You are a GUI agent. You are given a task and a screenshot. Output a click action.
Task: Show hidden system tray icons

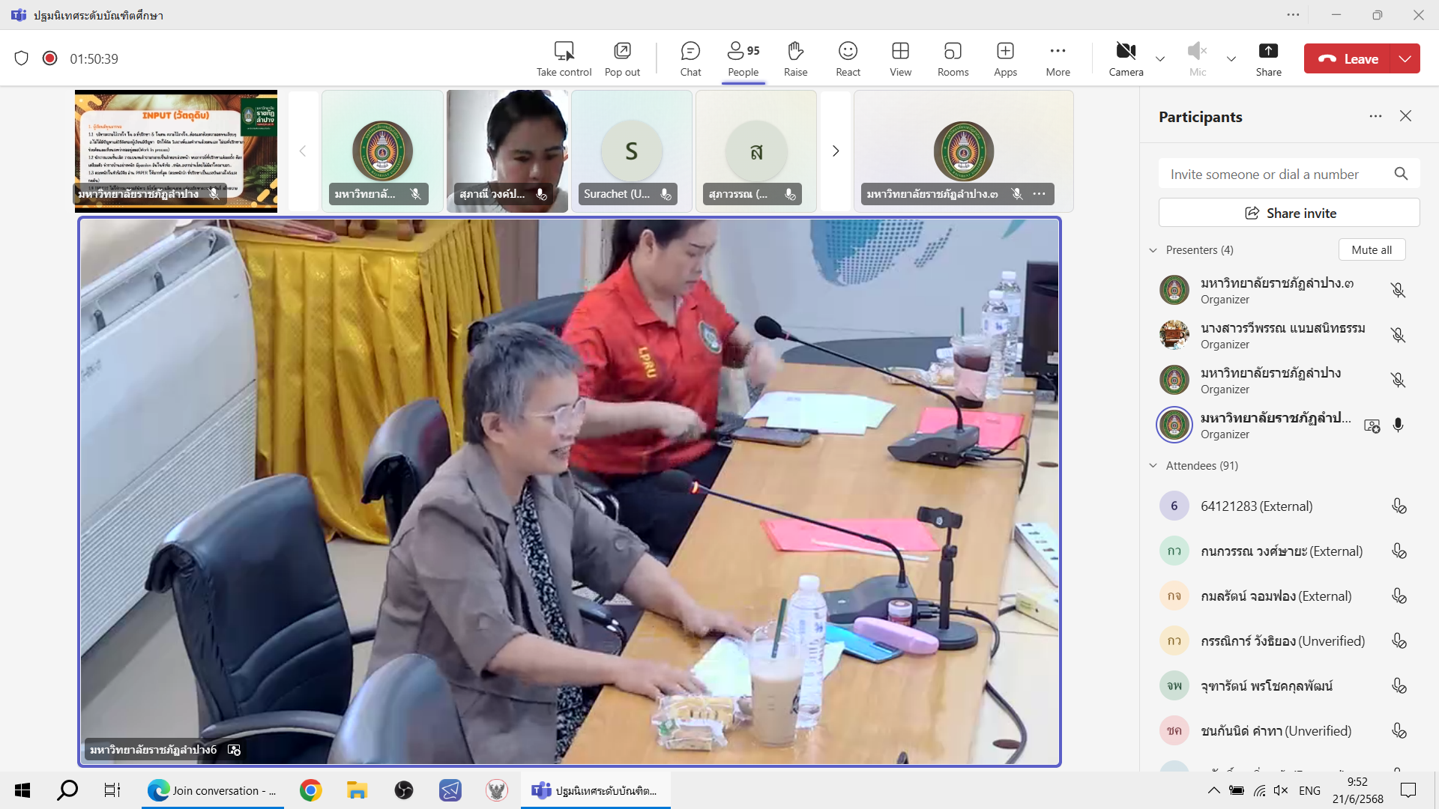pyautogui.click(x=1213, y=790)
